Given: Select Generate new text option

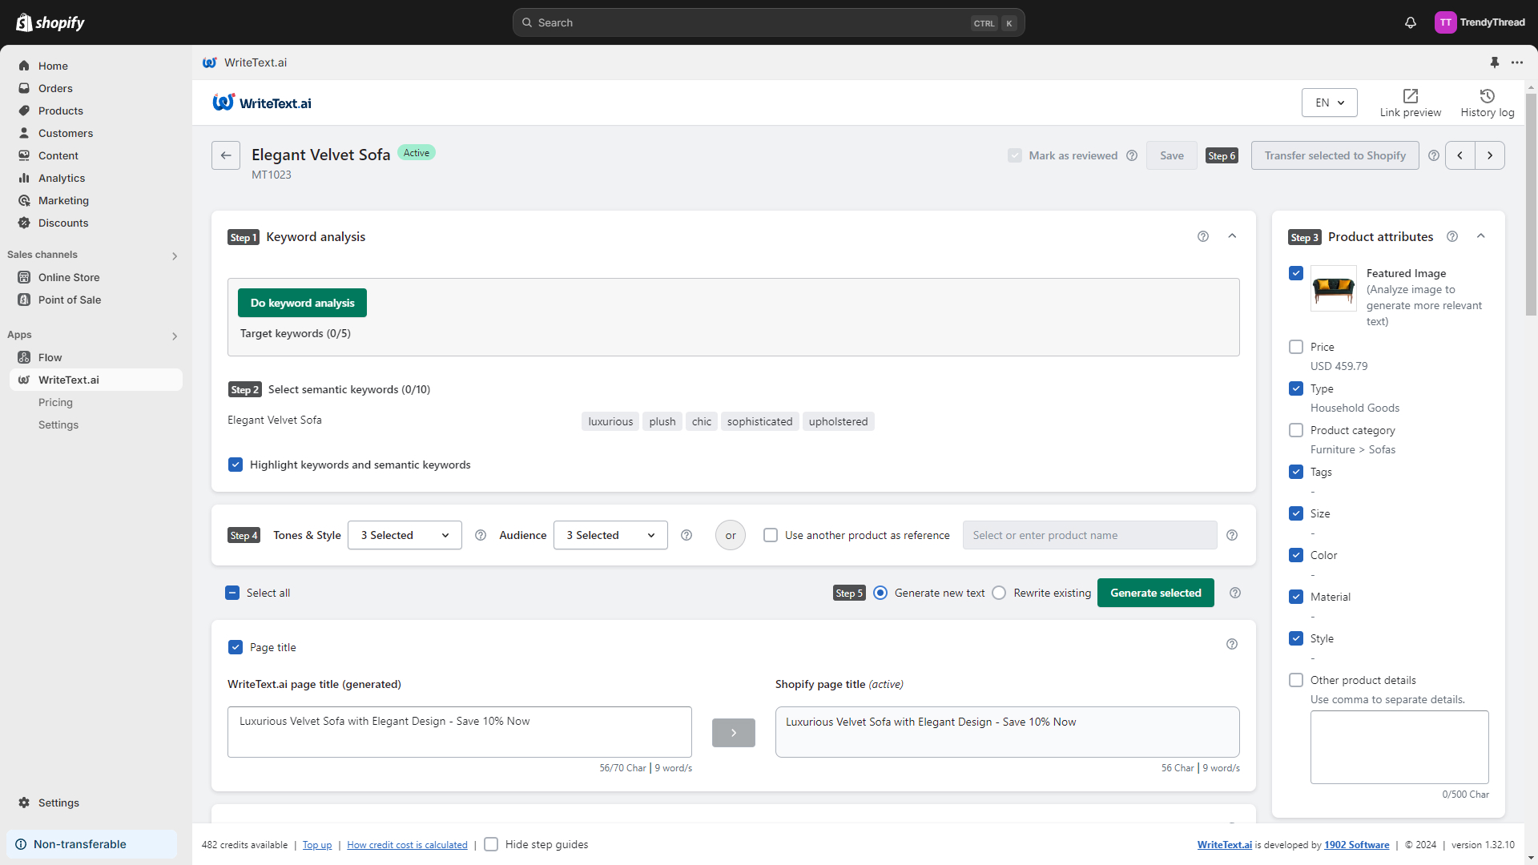Looking at the screenshot, I should [880, 593].
